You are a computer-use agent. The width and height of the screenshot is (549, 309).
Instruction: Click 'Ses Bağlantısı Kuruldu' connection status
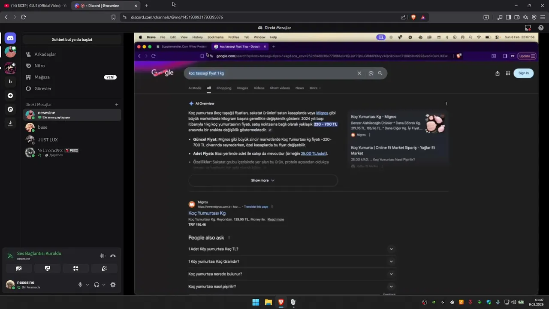click(39, 253)
